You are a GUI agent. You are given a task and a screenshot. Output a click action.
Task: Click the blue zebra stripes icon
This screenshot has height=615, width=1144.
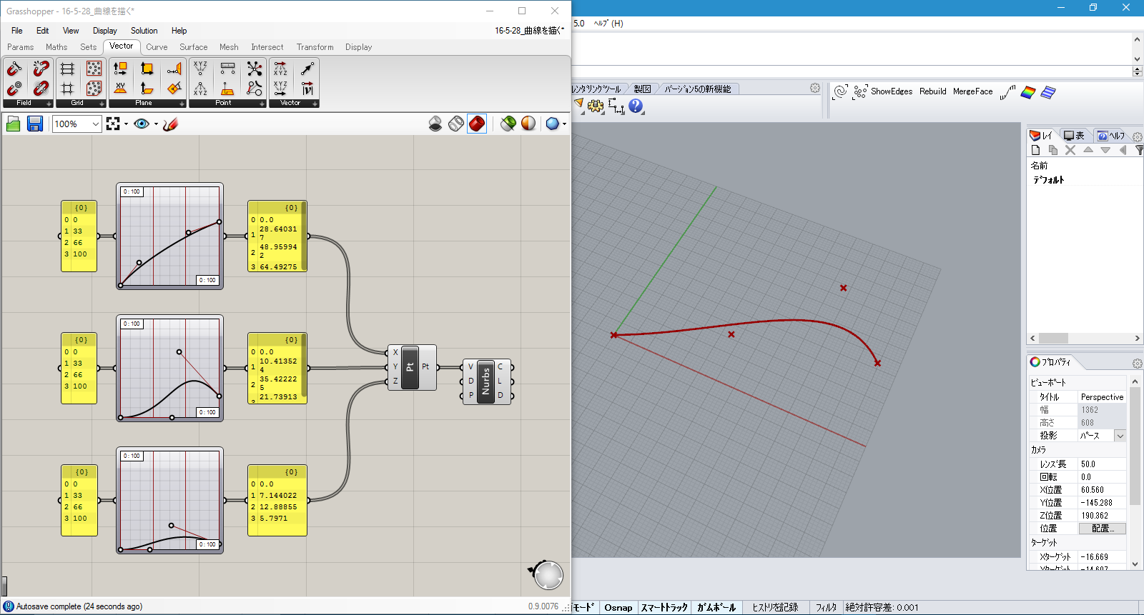click(x=1048, y=92)
